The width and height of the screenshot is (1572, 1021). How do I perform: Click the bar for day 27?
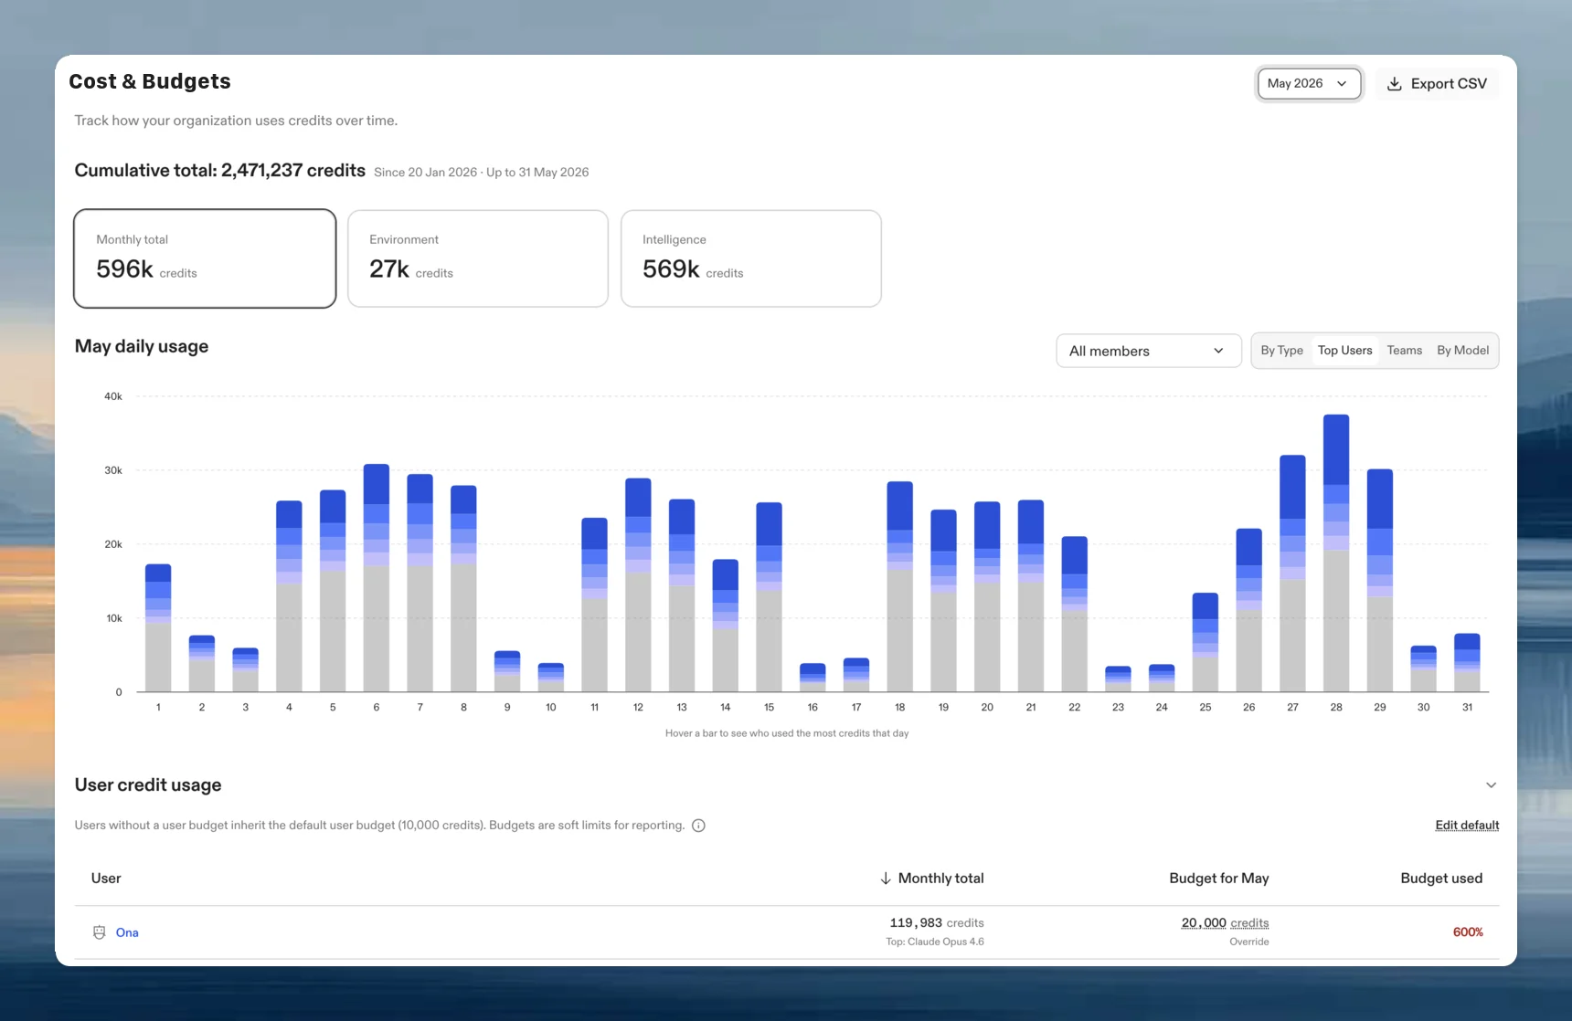pyautogui.click(x=1292, y=574)
